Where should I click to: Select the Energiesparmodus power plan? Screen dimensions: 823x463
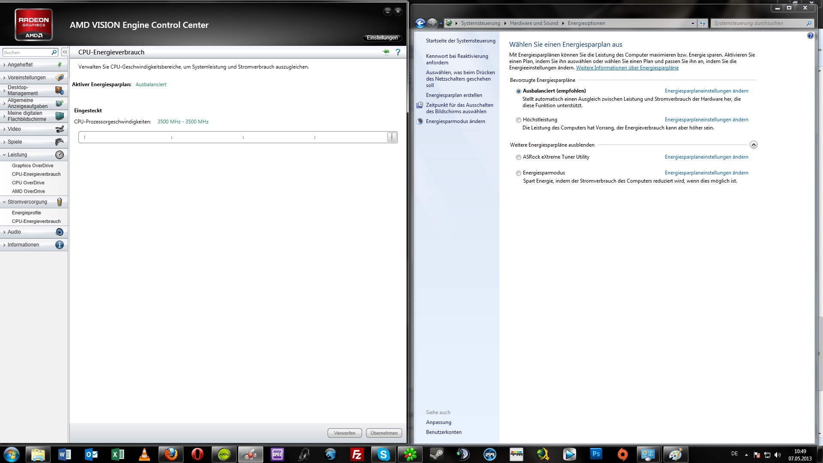pyautogui.click(x=519, y=173)
